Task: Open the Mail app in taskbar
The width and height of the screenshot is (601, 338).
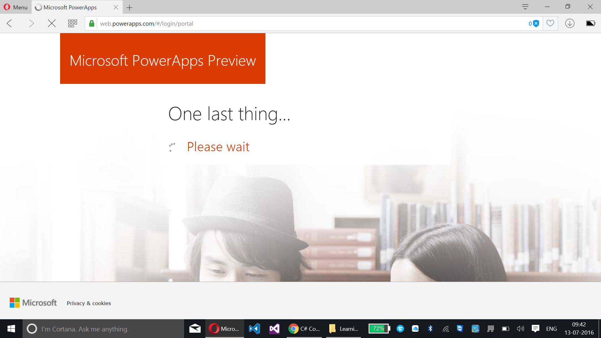Action: coord(195,329)
